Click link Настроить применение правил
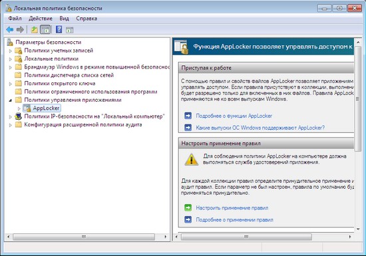The image size is (366, 256). 232,208
